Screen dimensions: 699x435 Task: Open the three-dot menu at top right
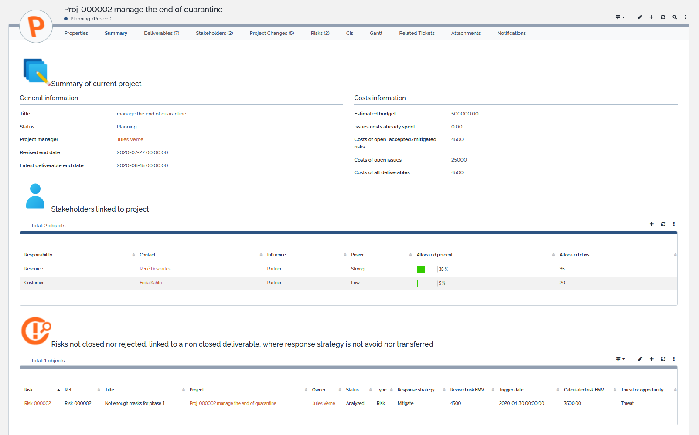pos(685,17)
